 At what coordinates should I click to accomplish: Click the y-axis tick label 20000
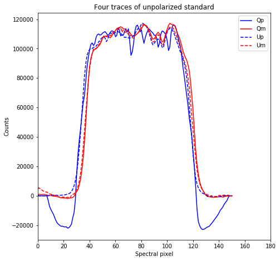pyautogui.click(x=25, y=166)
